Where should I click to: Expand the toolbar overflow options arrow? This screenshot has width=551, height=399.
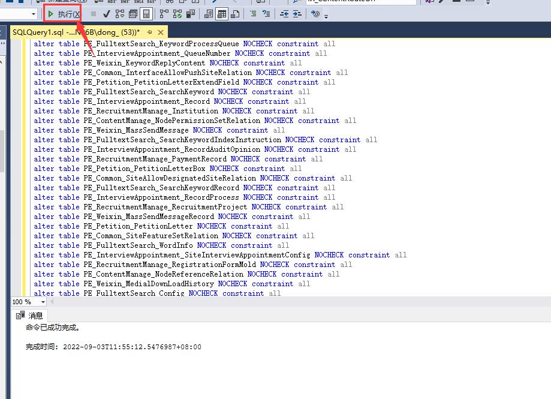(x=326, y=16)
